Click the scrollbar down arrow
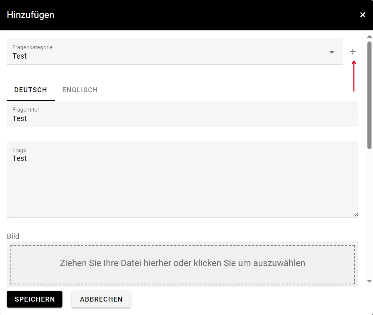This screenshot has width=373, height=315. 369,281
